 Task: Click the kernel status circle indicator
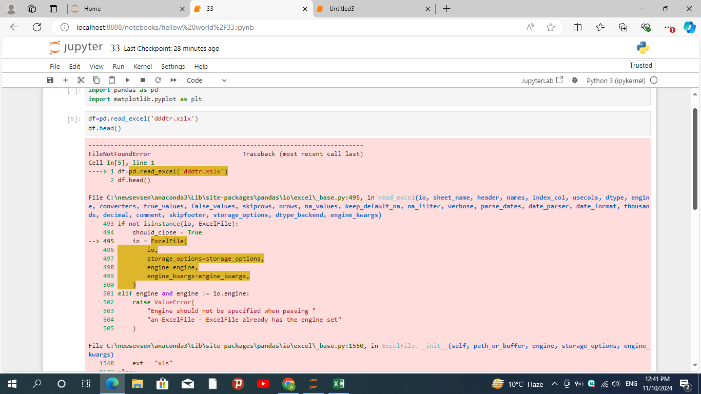654,81
